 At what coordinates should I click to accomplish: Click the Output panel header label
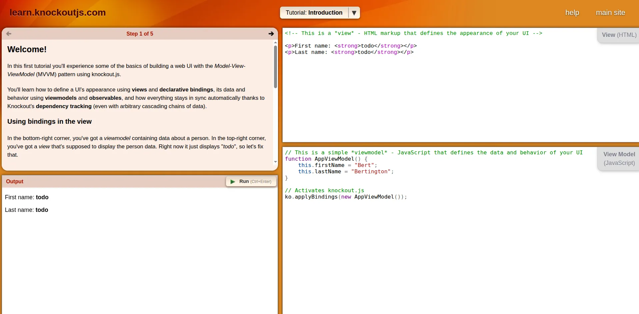coord(15,181)
